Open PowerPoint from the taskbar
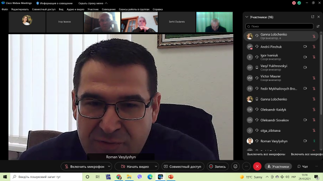 pos(171,176)
